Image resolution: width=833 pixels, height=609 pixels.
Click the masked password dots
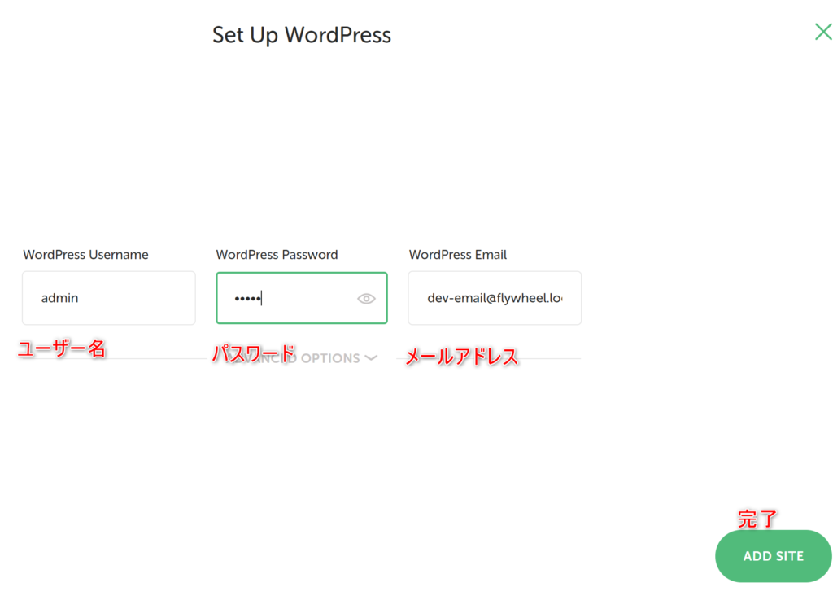[x=246, y=299]
